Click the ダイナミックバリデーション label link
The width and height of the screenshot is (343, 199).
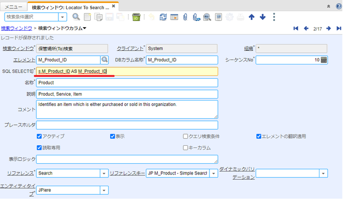(237, 173)
